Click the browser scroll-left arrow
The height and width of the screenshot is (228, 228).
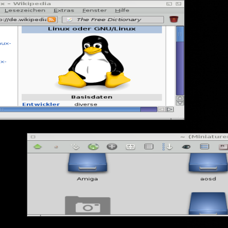coord(161,109)
